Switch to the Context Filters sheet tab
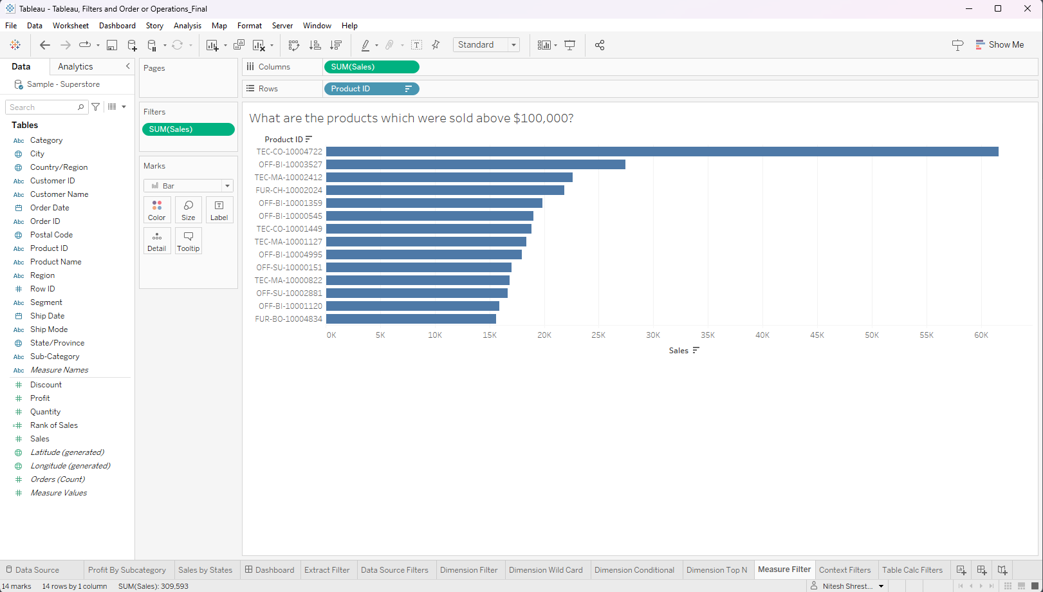The width and height of the screenshot is (1043, 592). tap(844, 570)
